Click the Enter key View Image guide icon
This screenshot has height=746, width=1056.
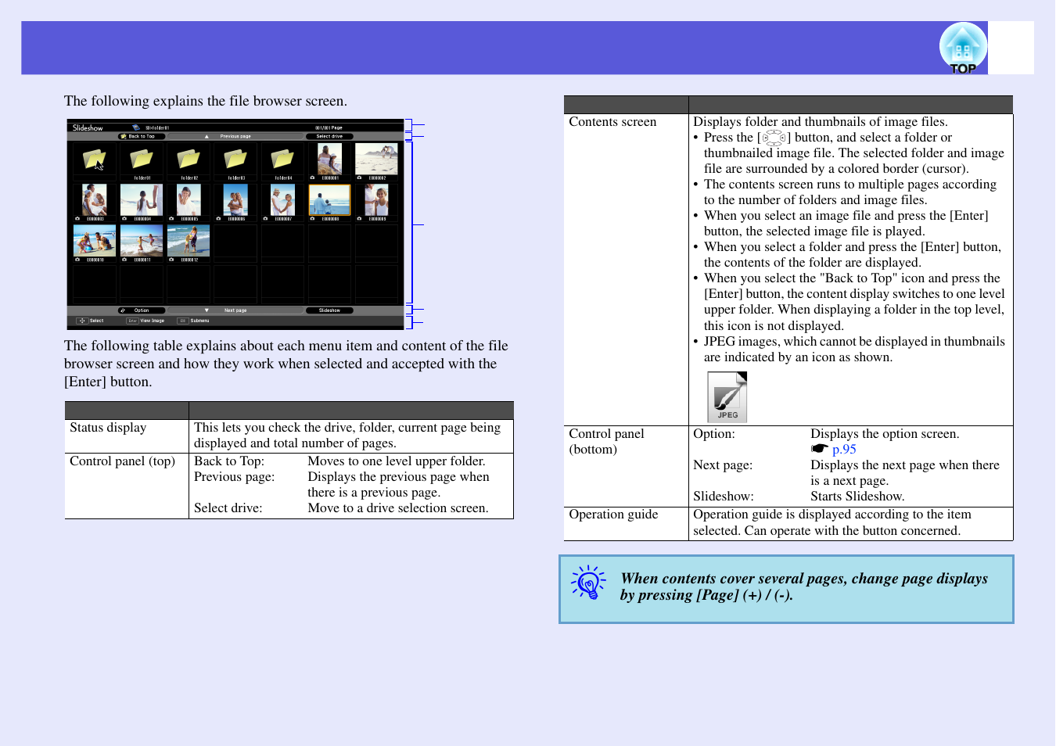(x=132, y=321)
